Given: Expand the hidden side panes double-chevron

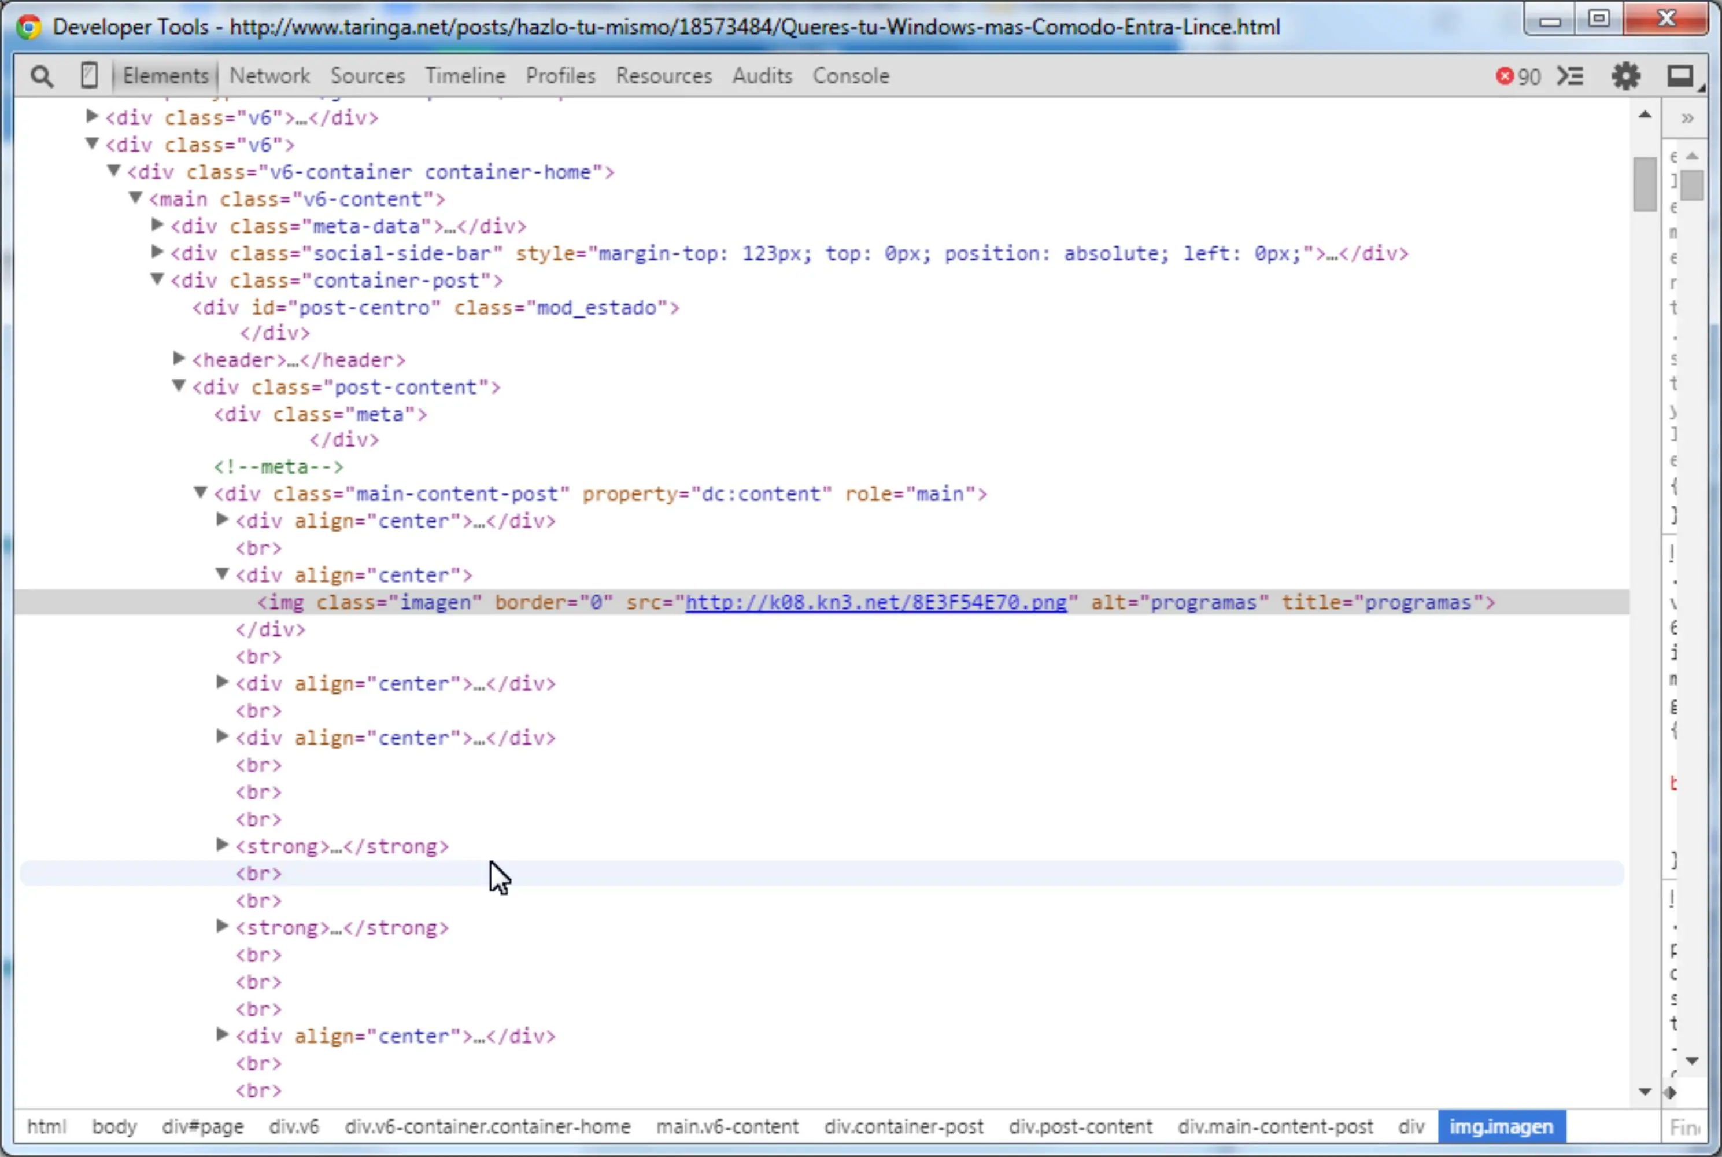Looking at the screenshot, I should (x=1687, y=118).
